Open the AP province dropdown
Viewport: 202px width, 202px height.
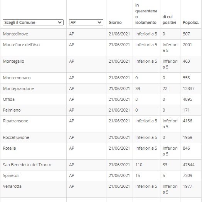[86, 22]
